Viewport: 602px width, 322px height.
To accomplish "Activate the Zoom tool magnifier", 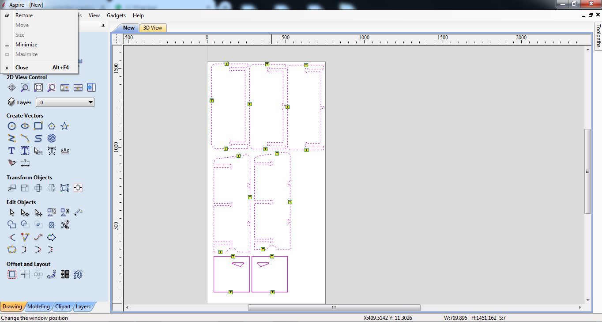I will [x=25, y=87].
